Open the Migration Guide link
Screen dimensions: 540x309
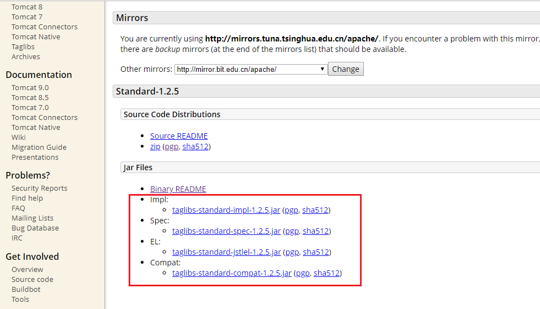pyautogui.click(x=39, y=147)
